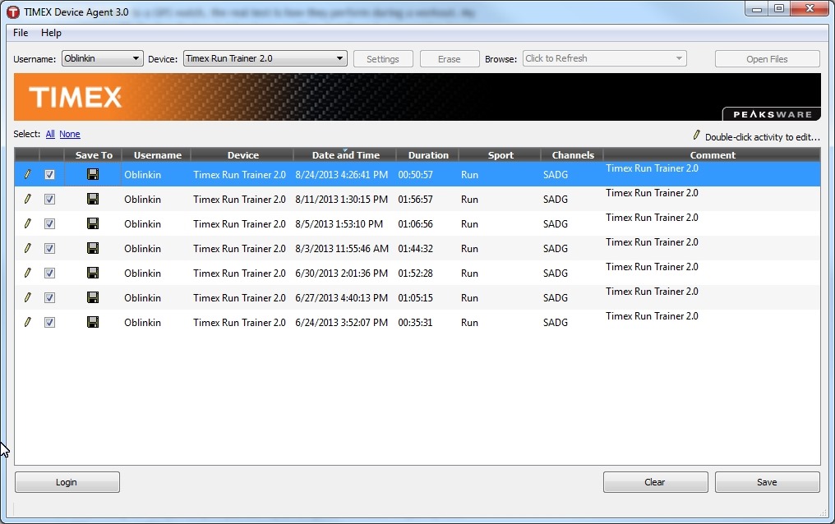Click floppy disk save icon for 6/24/2013 run
Image resolution: width=835 pixels, height=524 pixels.
(93, 322)
